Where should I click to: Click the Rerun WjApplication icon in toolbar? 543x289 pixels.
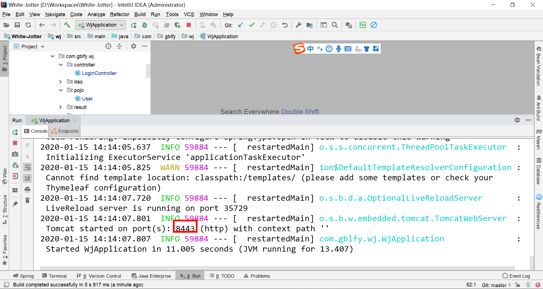(x=134, y=25)
